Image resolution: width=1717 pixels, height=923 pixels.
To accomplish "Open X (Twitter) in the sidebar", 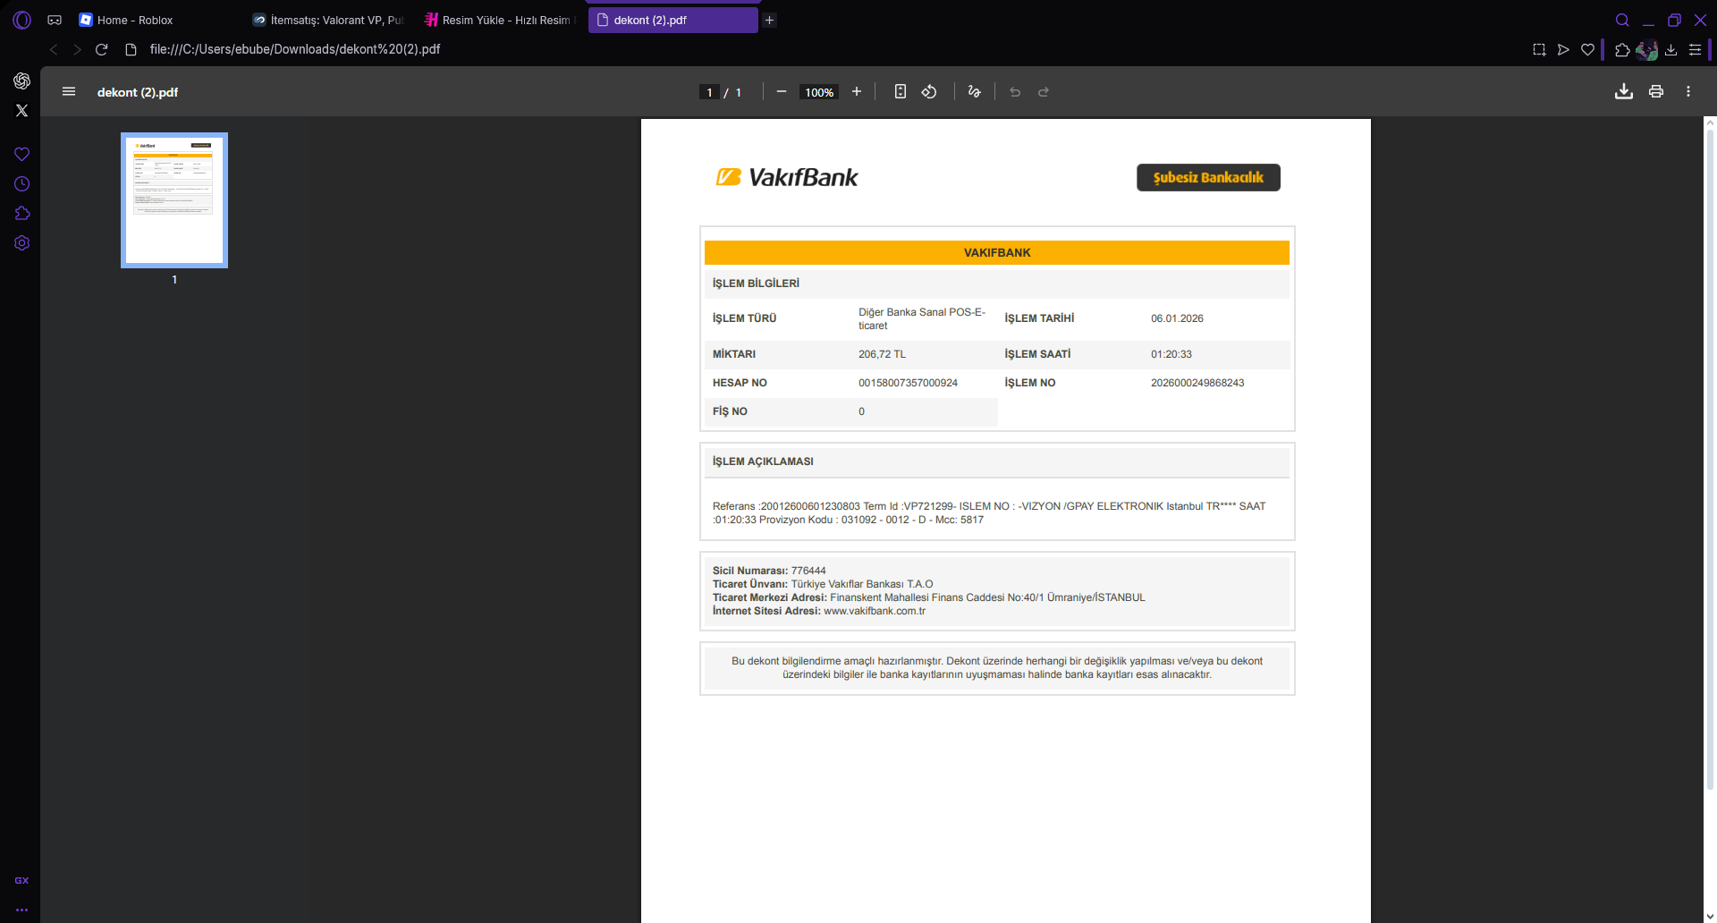I will pyautogui.click(x=21, y=110).
